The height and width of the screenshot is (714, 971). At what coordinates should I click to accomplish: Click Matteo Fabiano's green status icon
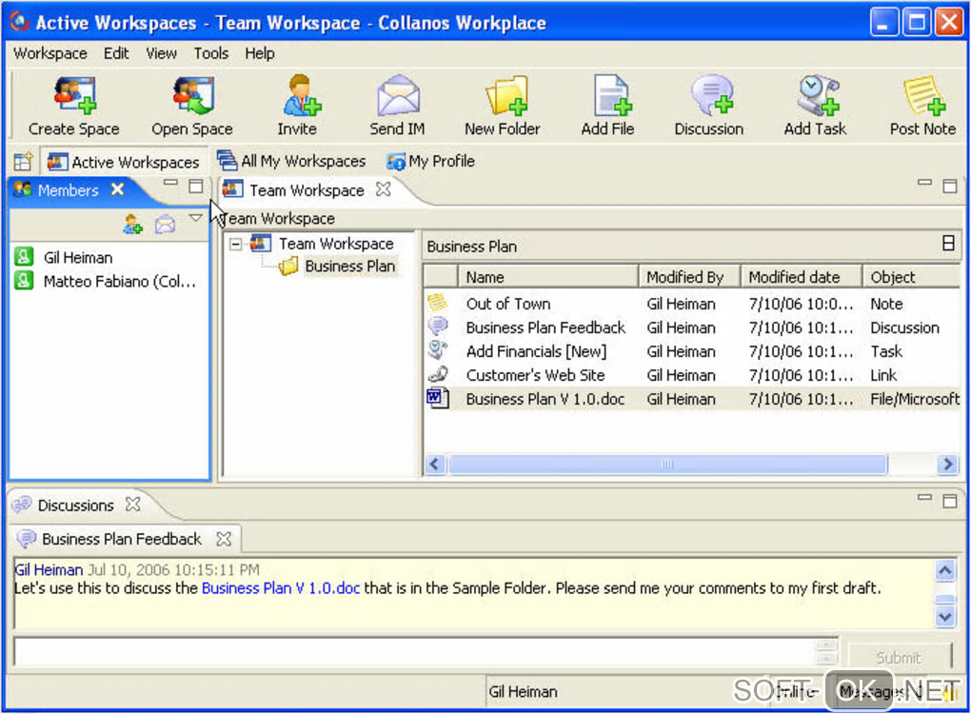[x=24, y=281]
